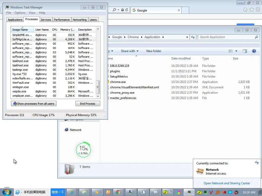
Task: Click the process list scroll-down arrow
Action: point(98,96)
